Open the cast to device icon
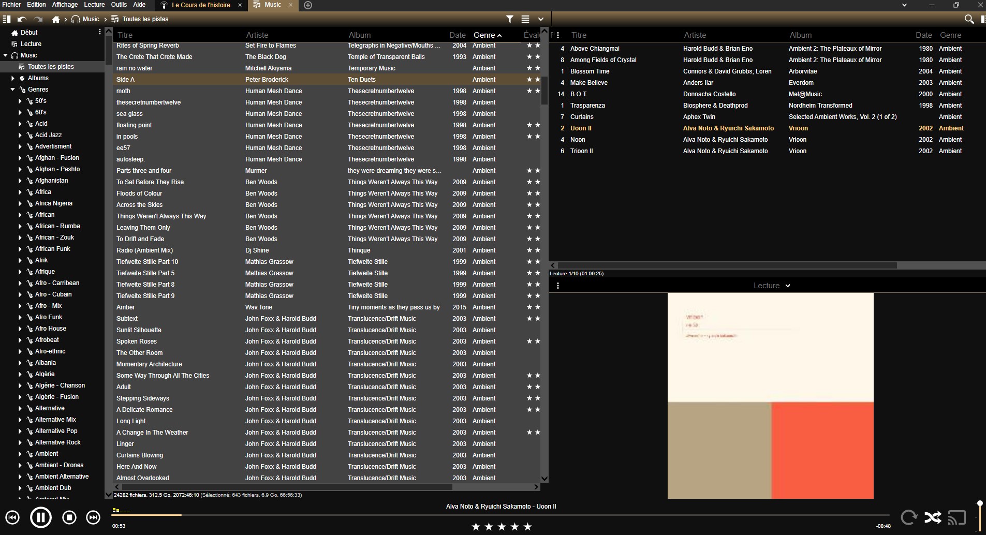Screen dimensions: 986x535 [957, 517]
